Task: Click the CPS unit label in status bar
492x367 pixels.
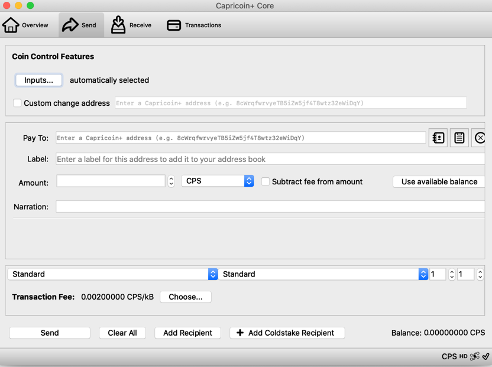Action: 449,356
